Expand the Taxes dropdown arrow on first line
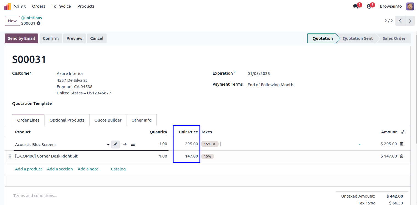Viewport: 417px width, 205px height. click(x=360, y=144)
